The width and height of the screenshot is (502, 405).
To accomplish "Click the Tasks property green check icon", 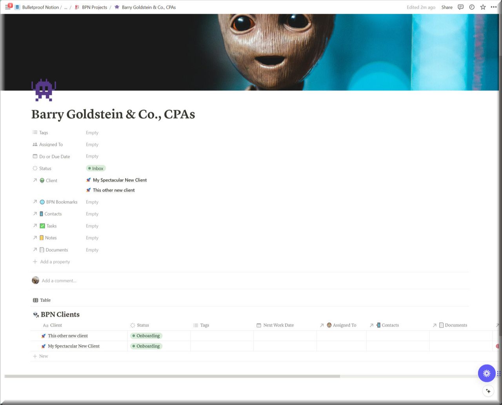I will point(42,226).
